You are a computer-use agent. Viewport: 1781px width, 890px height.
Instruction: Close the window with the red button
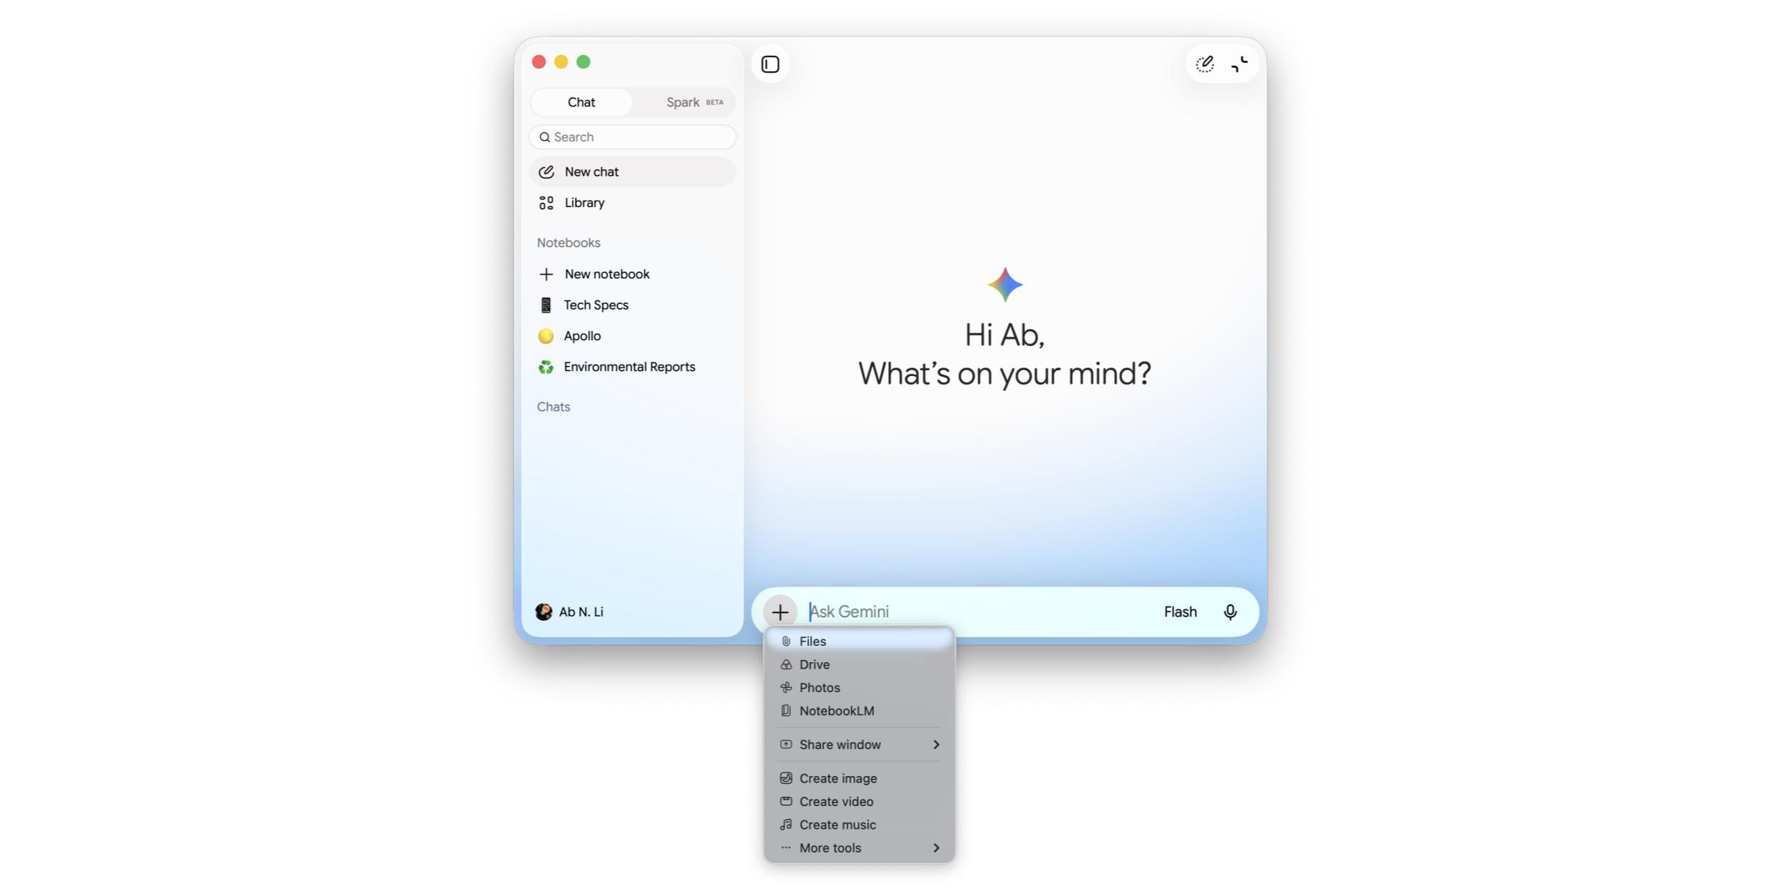pyautogui.click(x=539, y=62)
